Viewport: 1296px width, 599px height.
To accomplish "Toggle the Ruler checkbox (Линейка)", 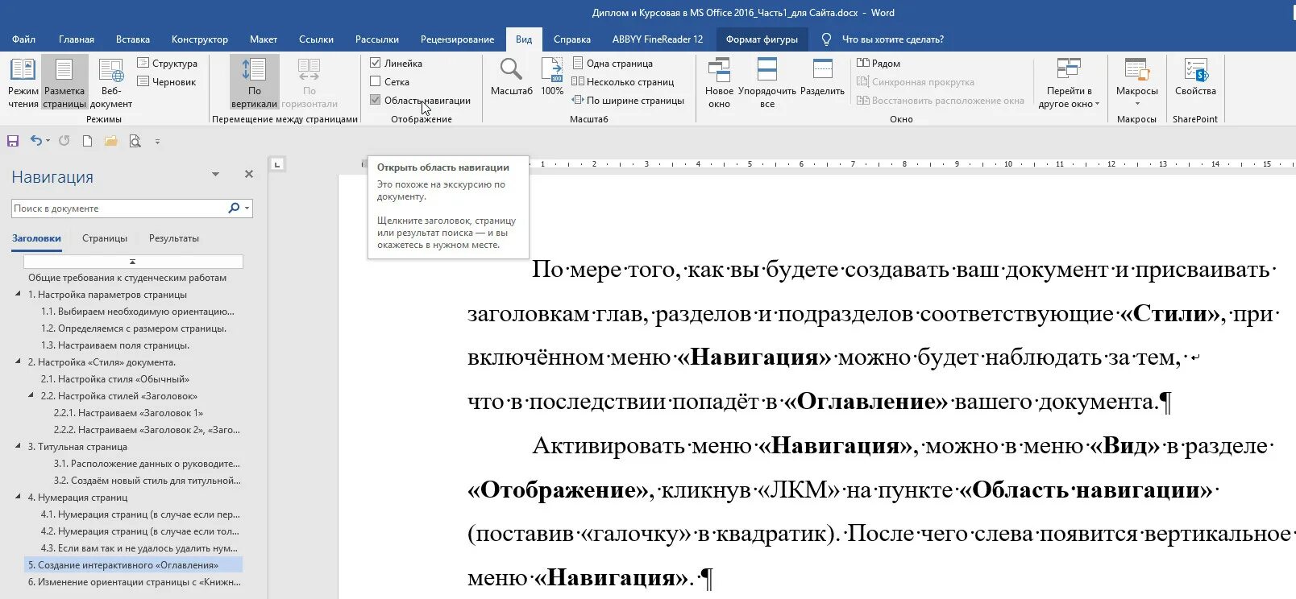I will pyautogui.click(x=375, y=63).
